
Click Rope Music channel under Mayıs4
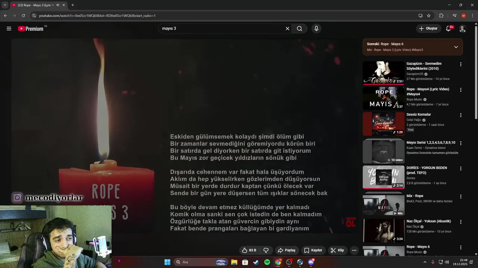pyautogui.click(x=415, y=99)
